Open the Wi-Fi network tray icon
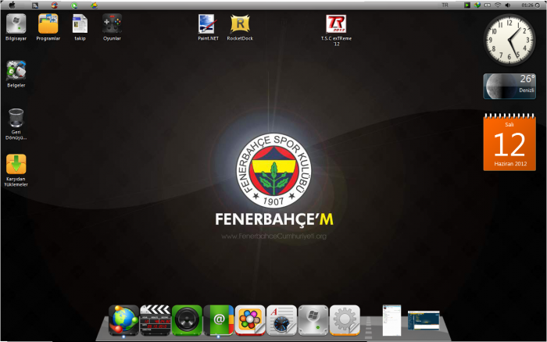The width and height of the screenshot is (547, 342). (498, 5)
